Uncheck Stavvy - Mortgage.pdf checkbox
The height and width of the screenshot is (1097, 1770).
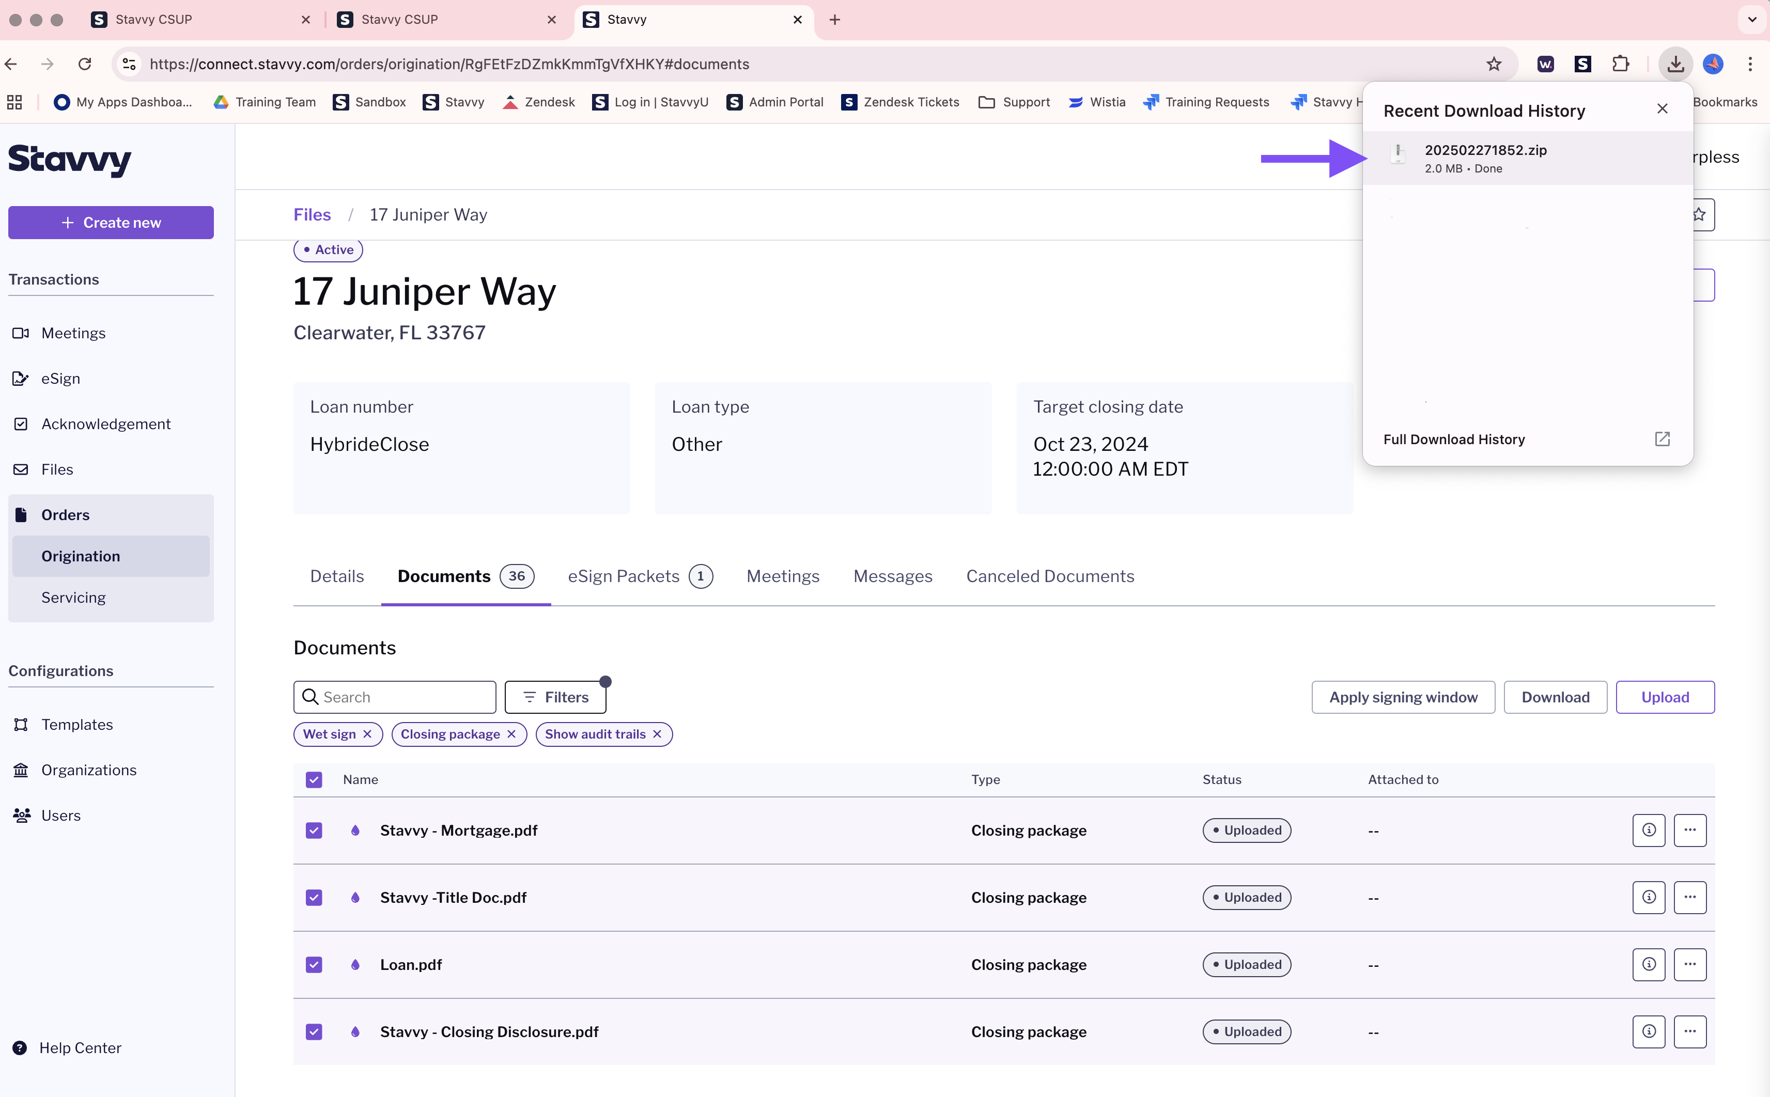(x=314, y=830)
